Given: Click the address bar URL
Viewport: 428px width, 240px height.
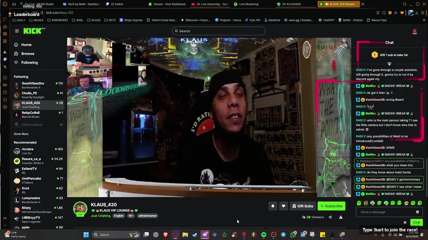Looking at the screenshot, I should [60, 13].
